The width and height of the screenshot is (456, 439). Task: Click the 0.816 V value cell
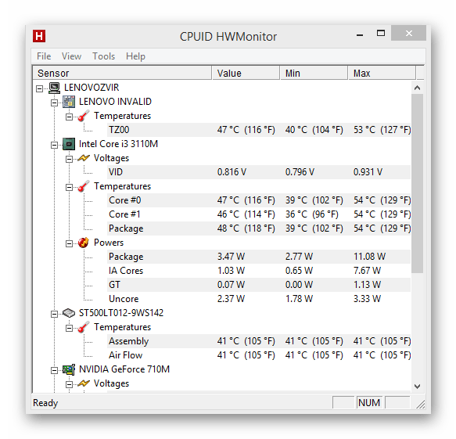click(232, 172)
